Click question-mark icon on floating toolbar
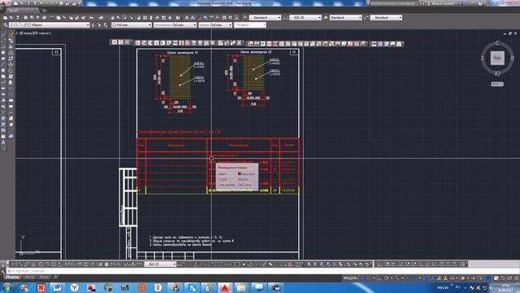 (x=121, y=42)
